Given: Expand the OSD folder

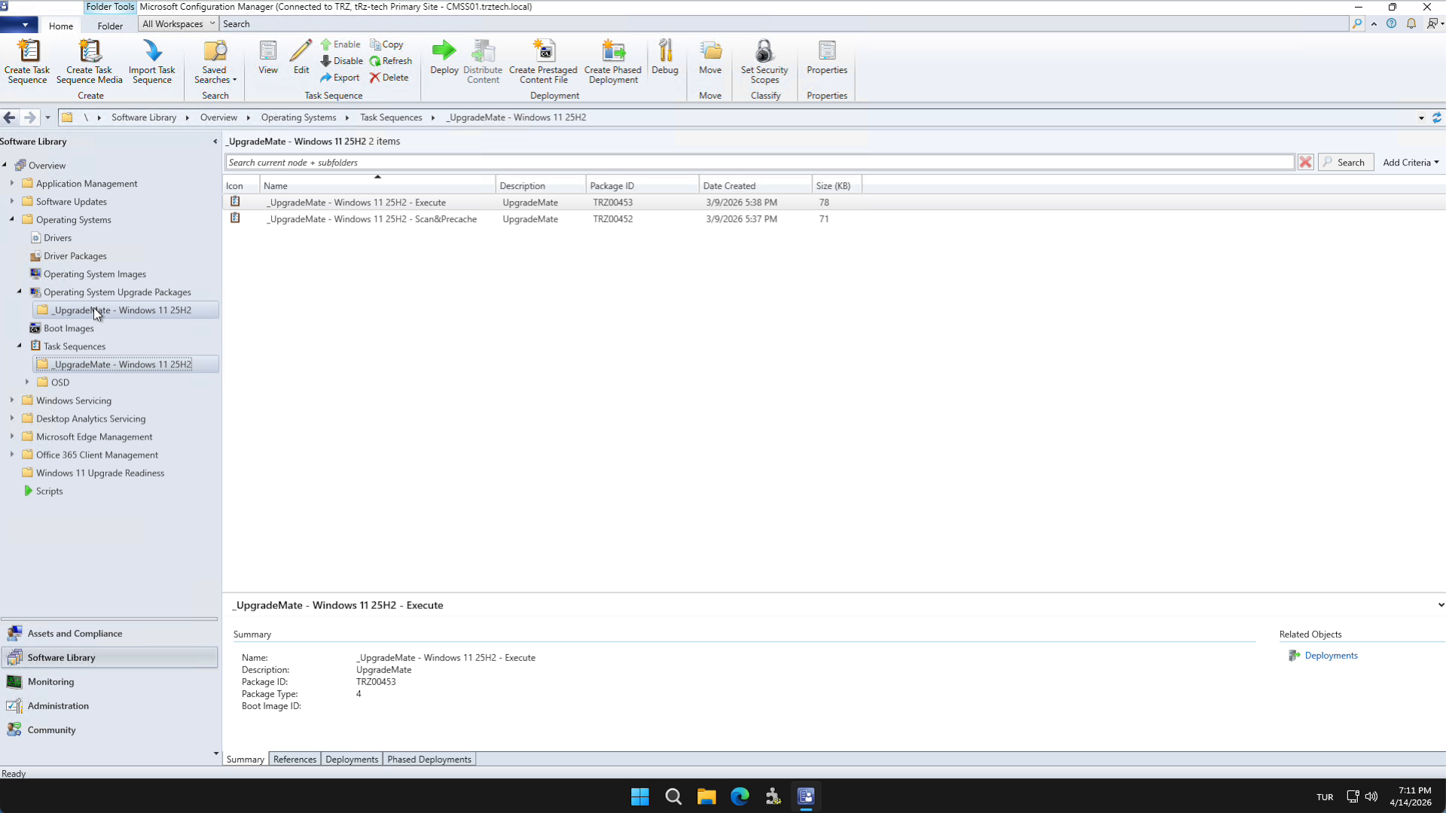Looking at the screenshot, I should 27,382.
